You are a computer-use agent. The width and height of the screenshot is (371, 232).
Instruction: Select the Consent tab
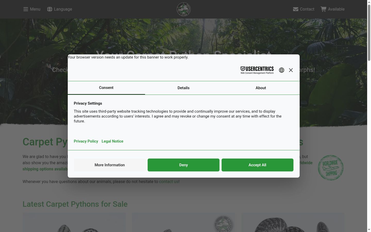tap(106, 88)
